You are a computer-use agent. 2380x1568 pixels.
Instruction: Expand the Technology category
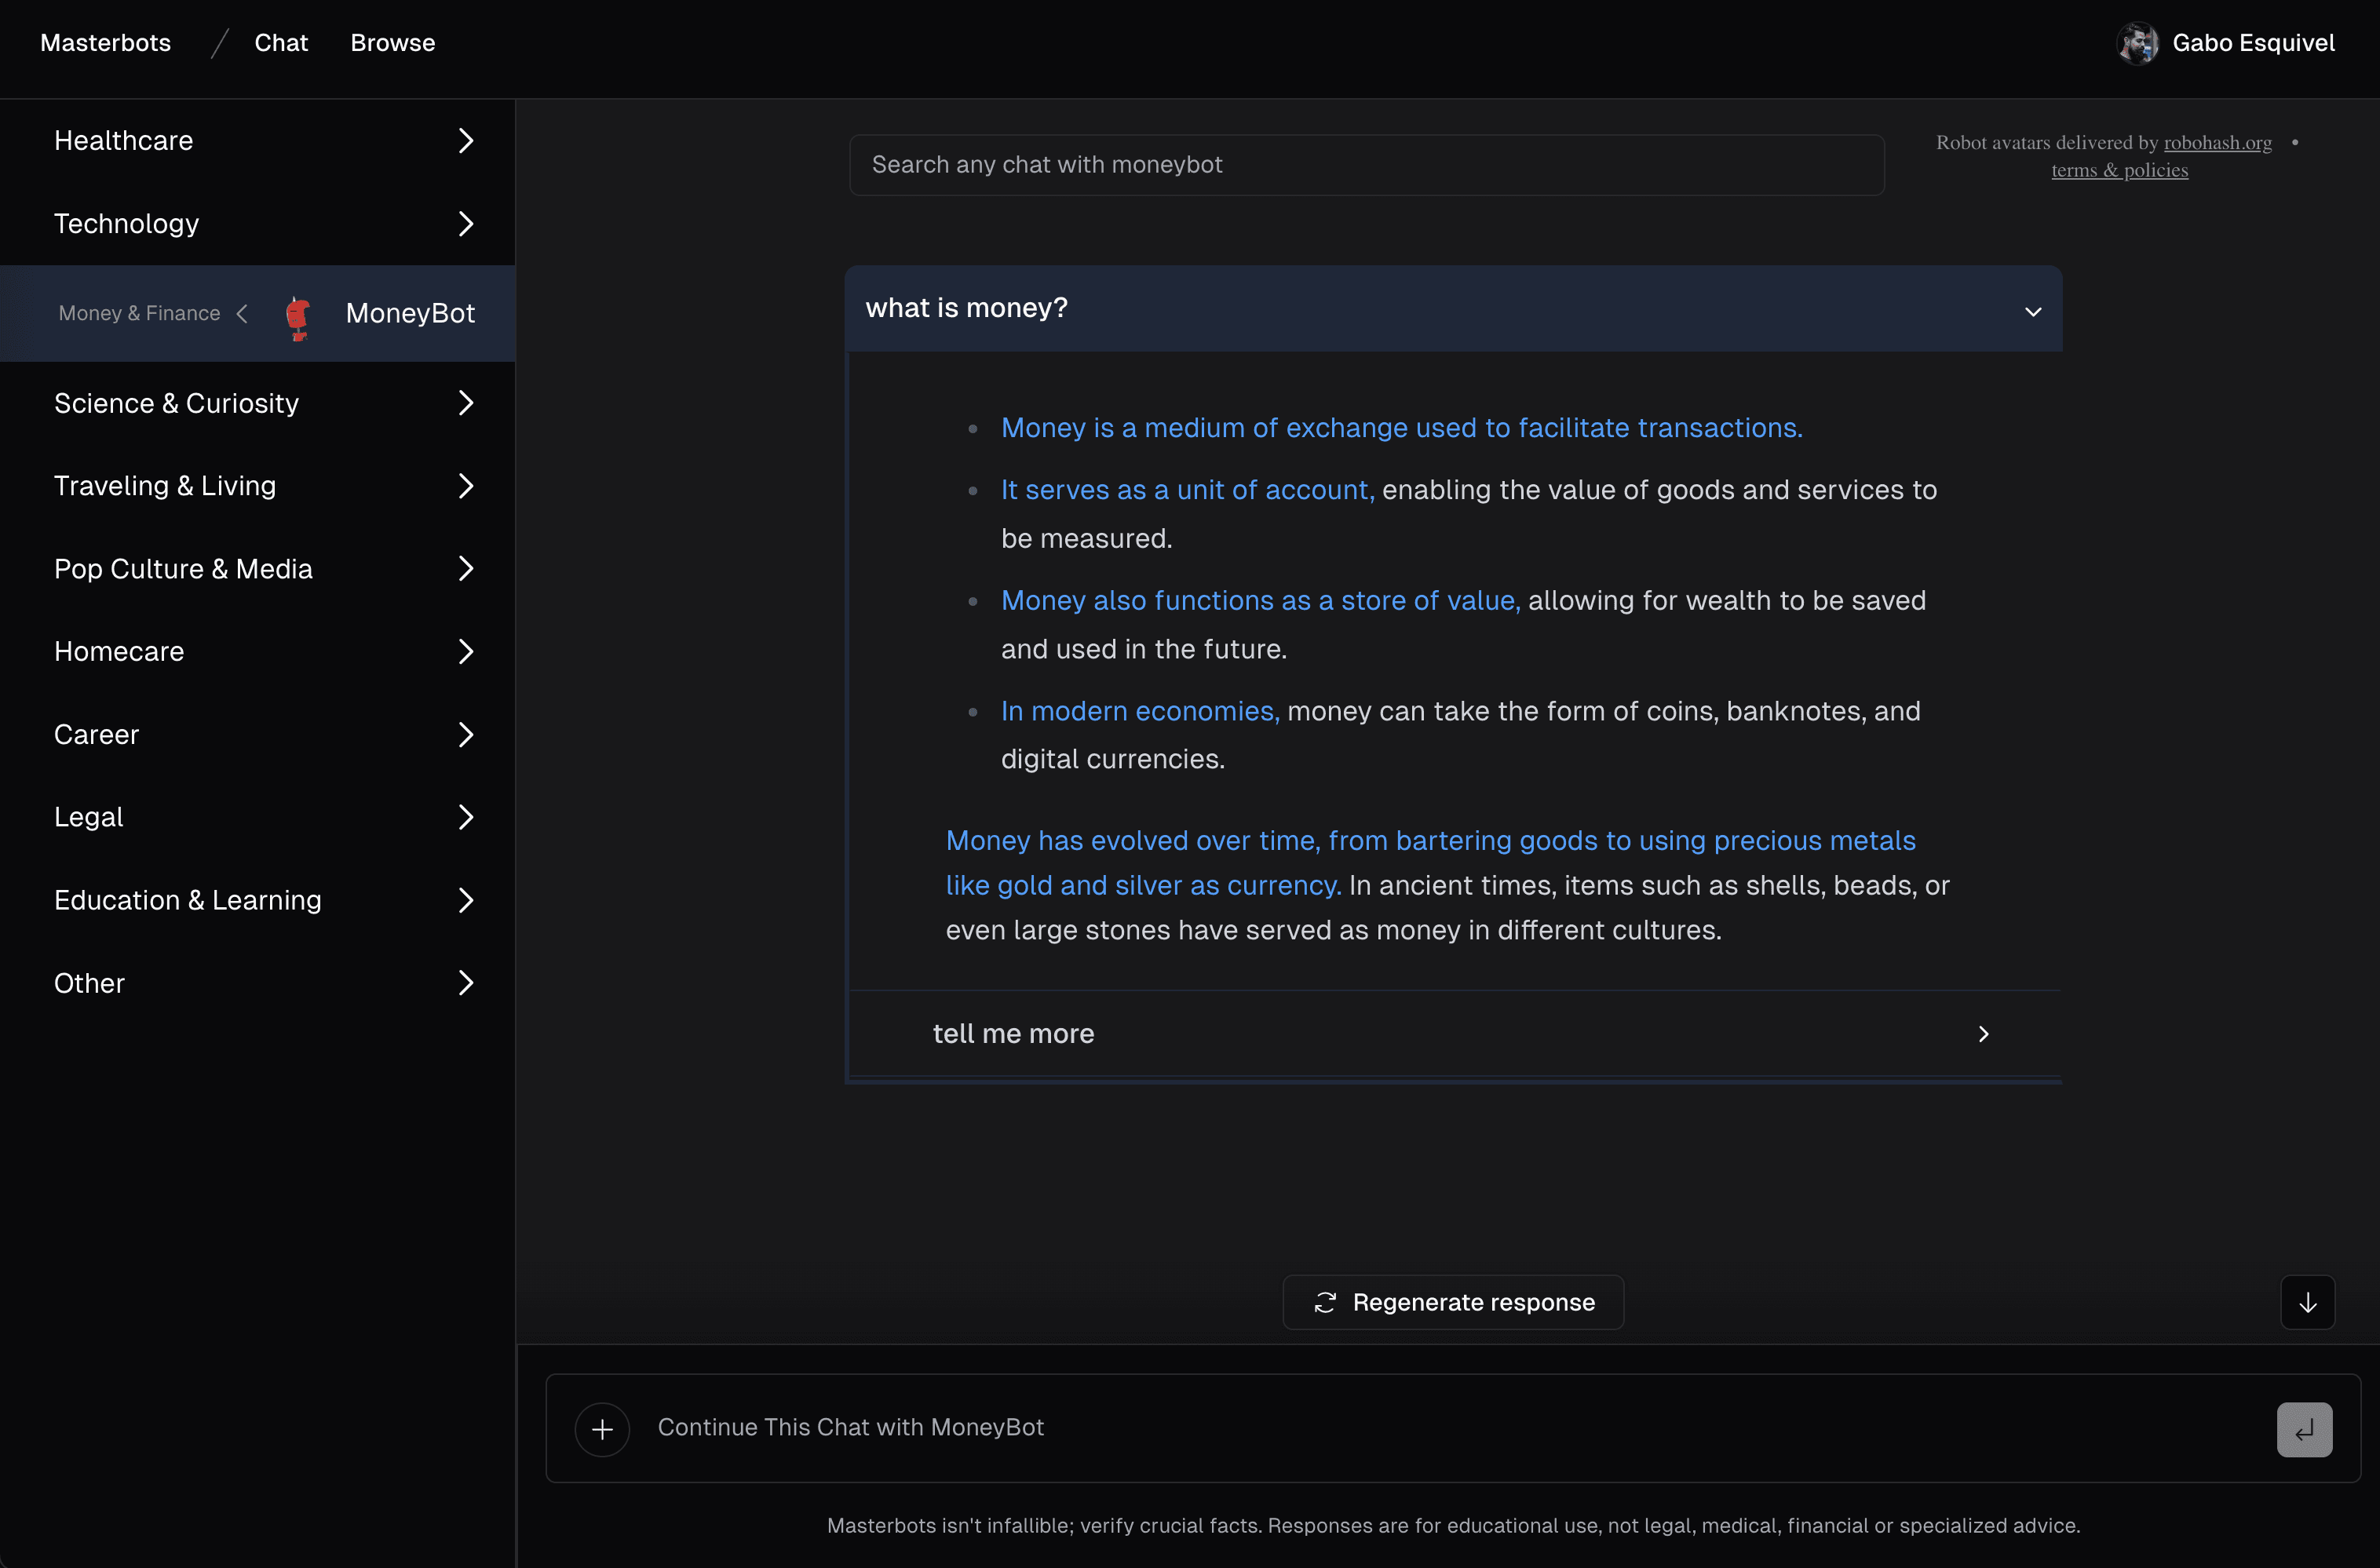pos(465,224)
